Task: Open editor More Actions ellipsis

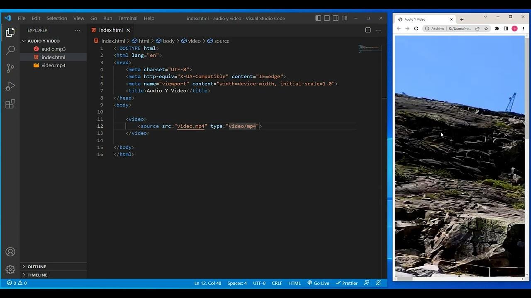Action: pyautogui.click(x=378, y=30)
